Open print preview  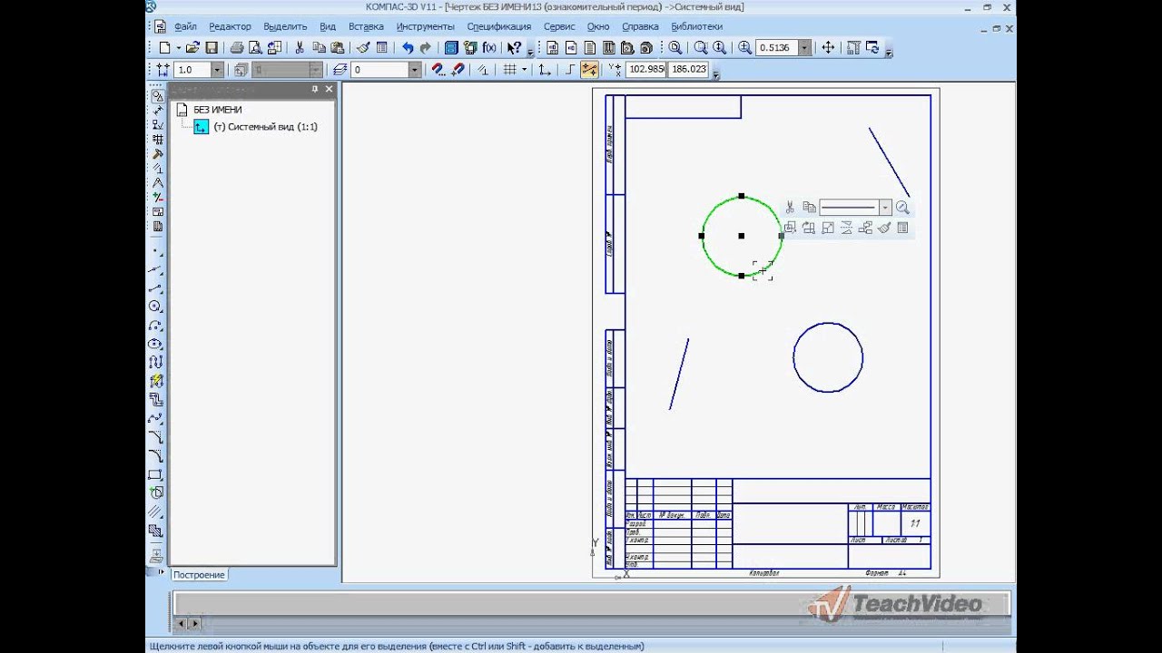click(255, 48)
